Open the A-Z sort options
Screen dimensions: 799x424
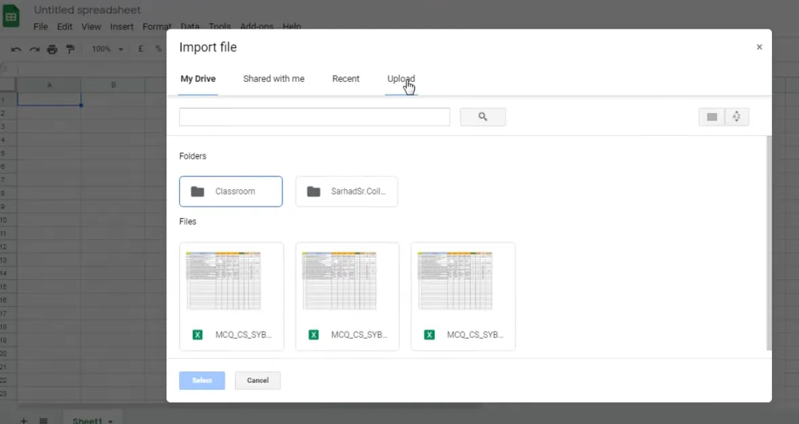[x=737, y=117]
